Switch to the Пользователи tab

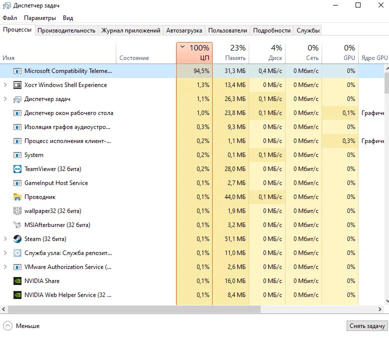(228, 30)
